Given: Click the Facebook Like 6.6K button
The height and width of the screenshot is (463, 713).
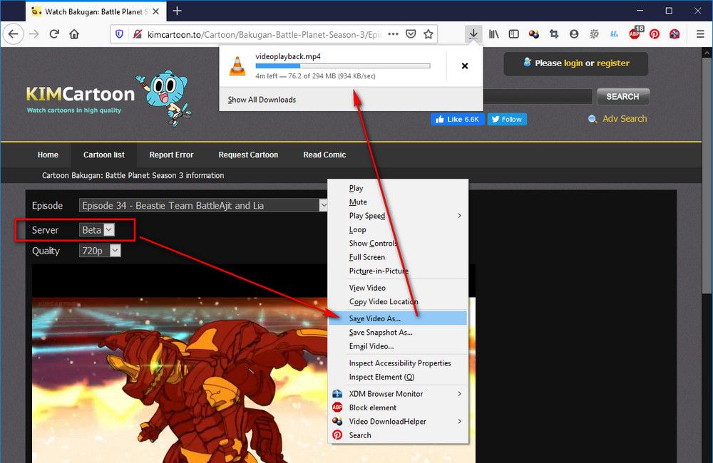Looking at the screenshot, I should (x=458, y=119).
